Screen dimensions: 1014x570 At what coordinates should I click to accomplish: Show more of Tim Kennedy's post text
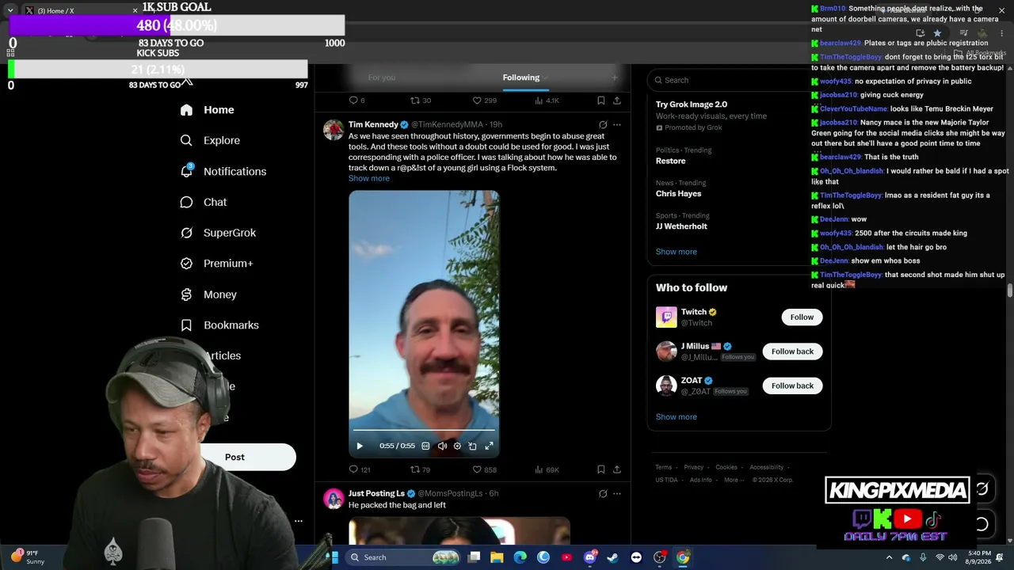coord(369,178)
